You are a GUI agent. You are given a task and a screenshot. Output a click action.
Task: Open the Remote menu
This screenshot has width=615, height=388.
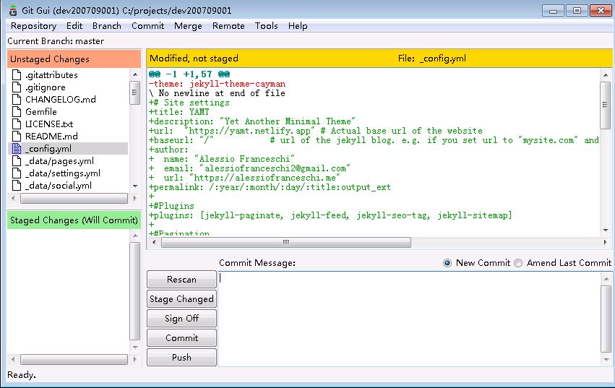[x=228, y=26]
